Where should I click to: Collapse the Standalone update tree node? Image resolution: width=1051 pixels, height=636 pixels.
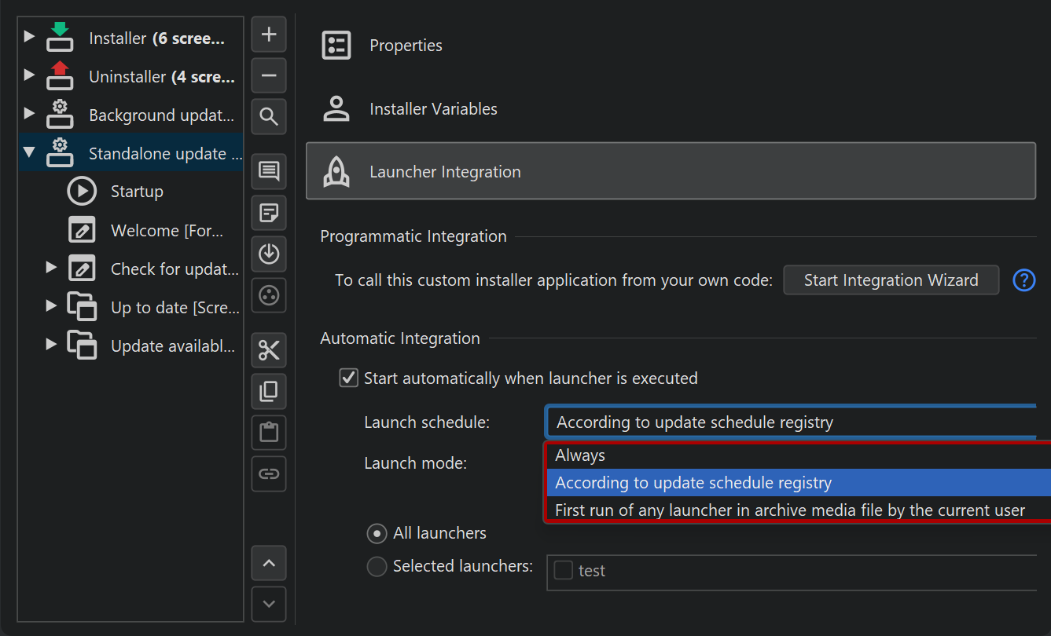click(x=30, y=153)
